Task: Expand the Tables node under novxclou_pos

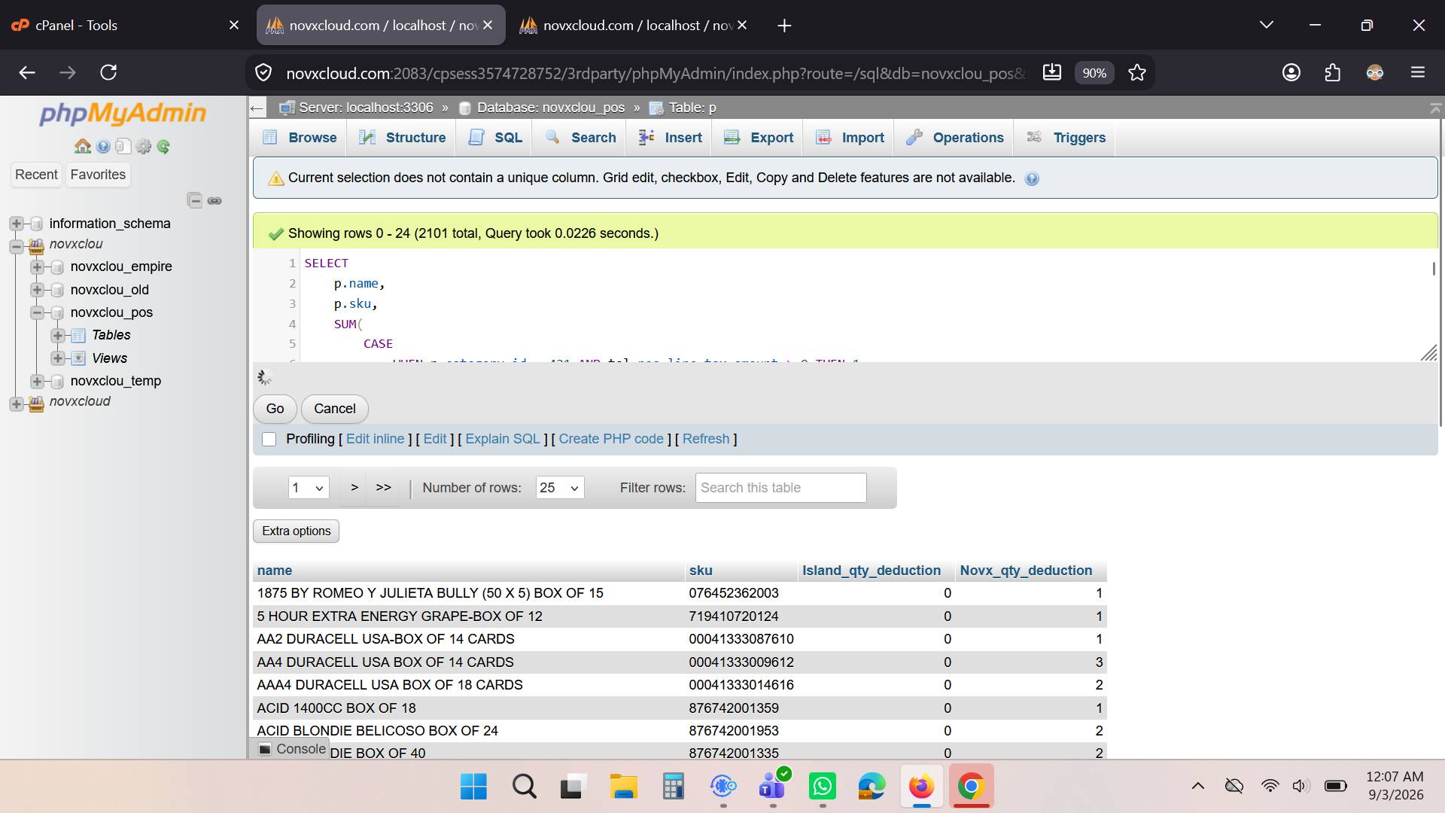Action: (x=58, y=335)
